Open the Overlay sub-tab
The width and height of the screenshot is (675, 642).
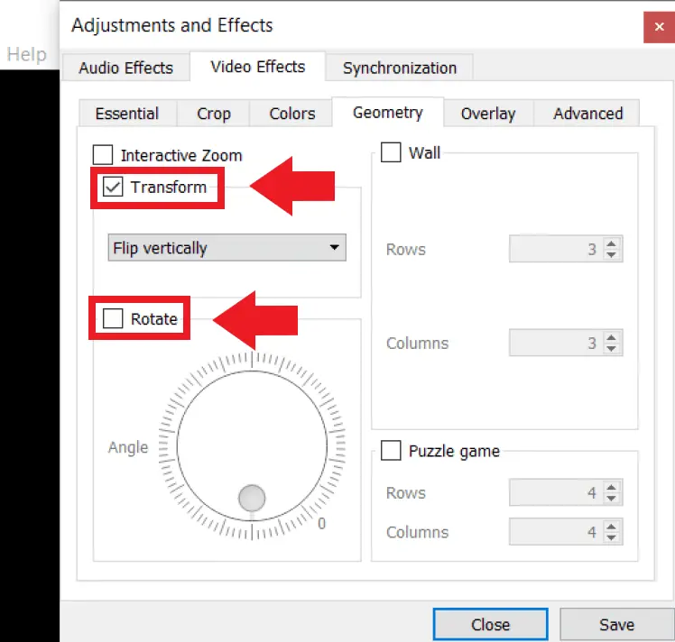(488, 114)
